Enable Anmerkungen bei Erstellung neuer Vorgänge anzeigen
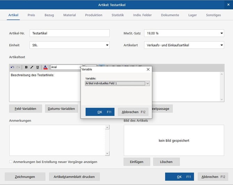The width and height of the screenshot is (233, 185). [x=11, y=162]
